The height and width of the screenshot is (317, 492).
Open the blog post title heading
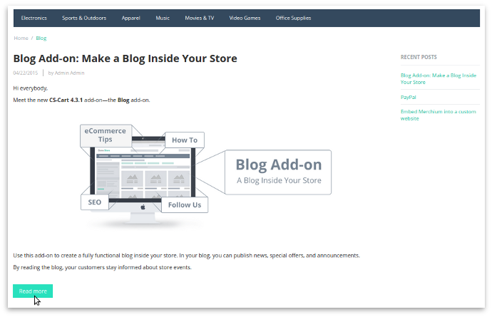[125, 58]
